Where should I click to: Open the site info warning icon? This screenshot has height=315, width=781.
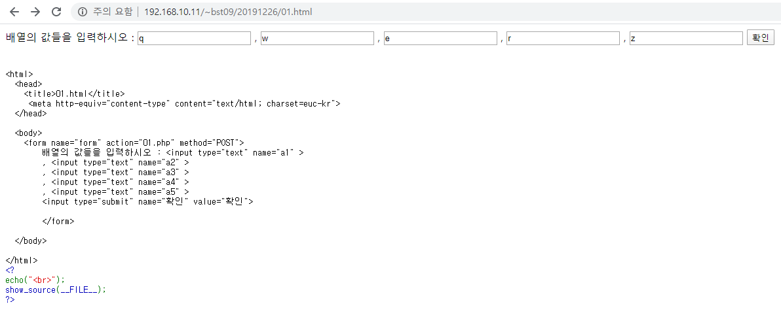point(83,12)
